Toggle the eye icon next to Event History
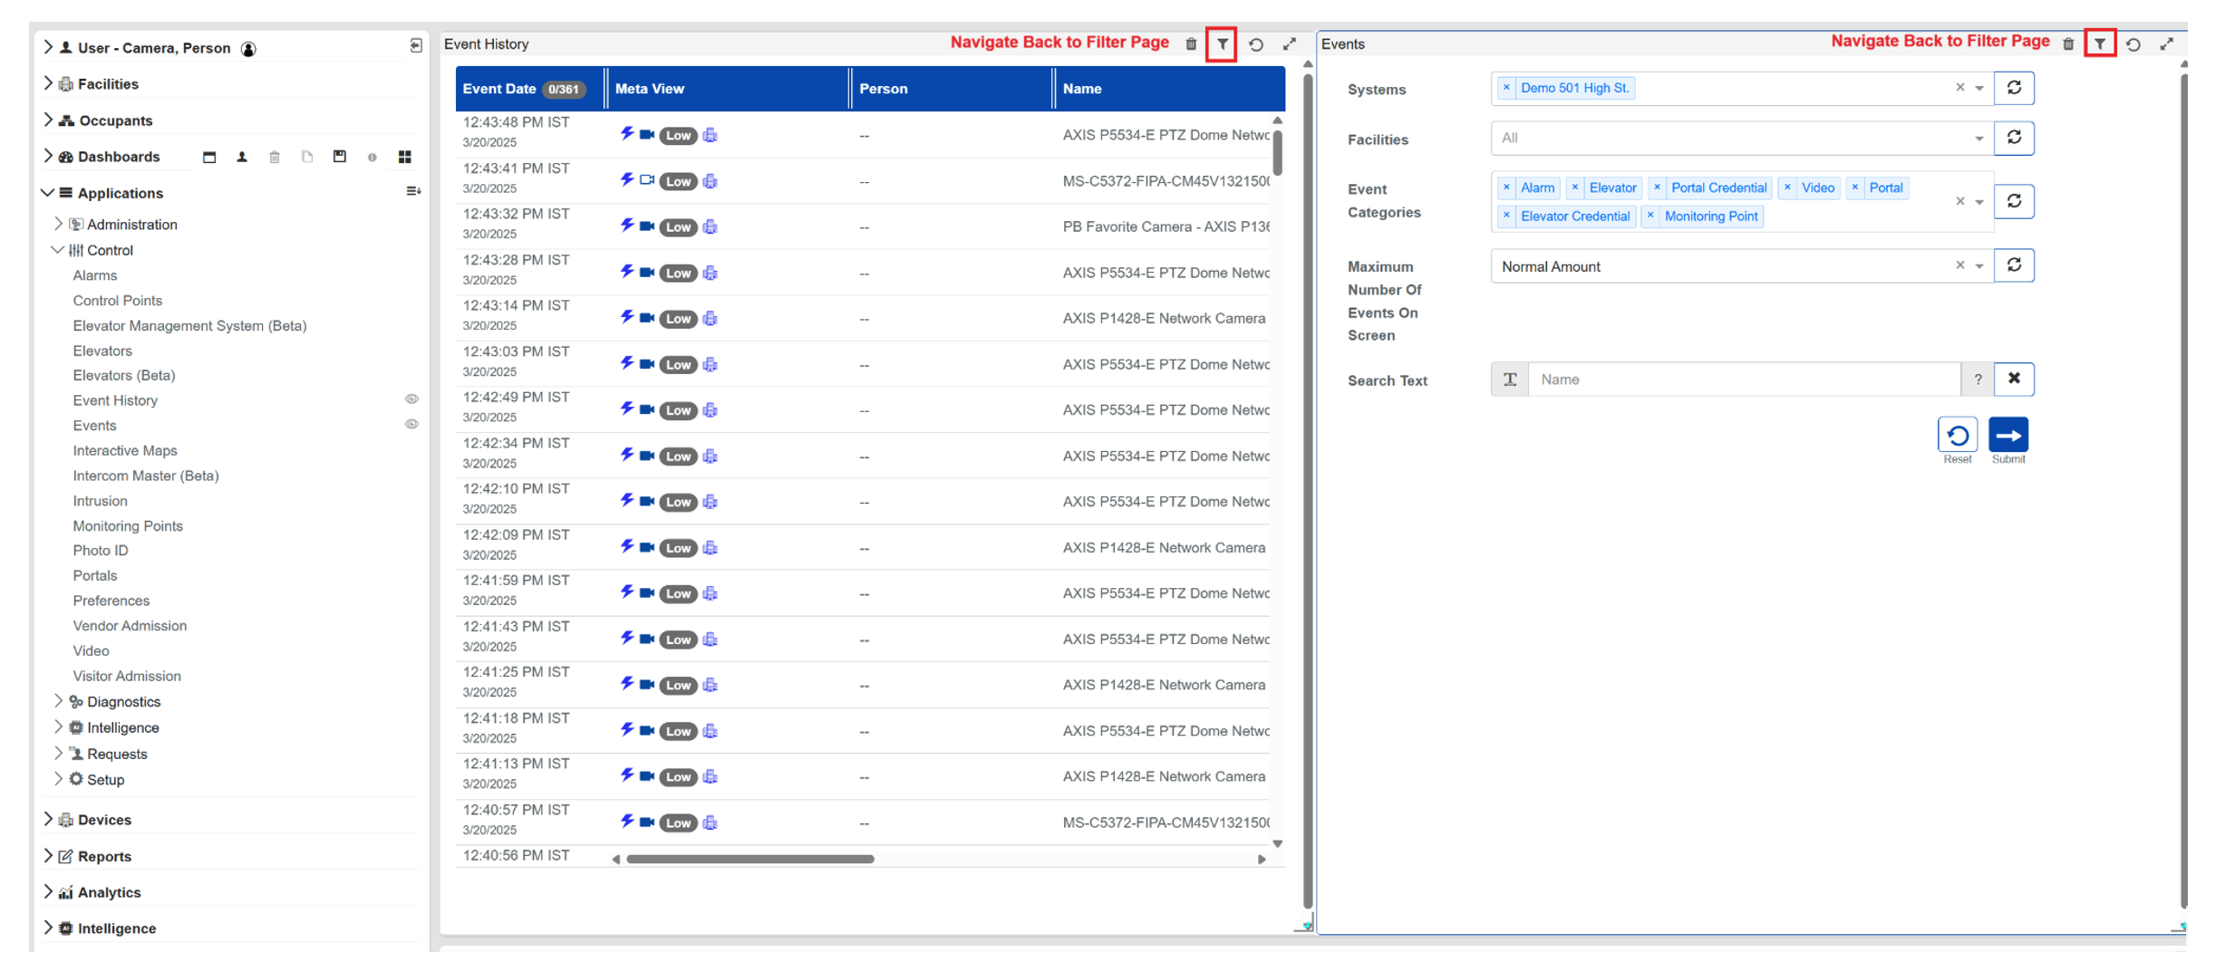Image resolution: width=2215 pixels, height=962 pixels. (411, 399)
